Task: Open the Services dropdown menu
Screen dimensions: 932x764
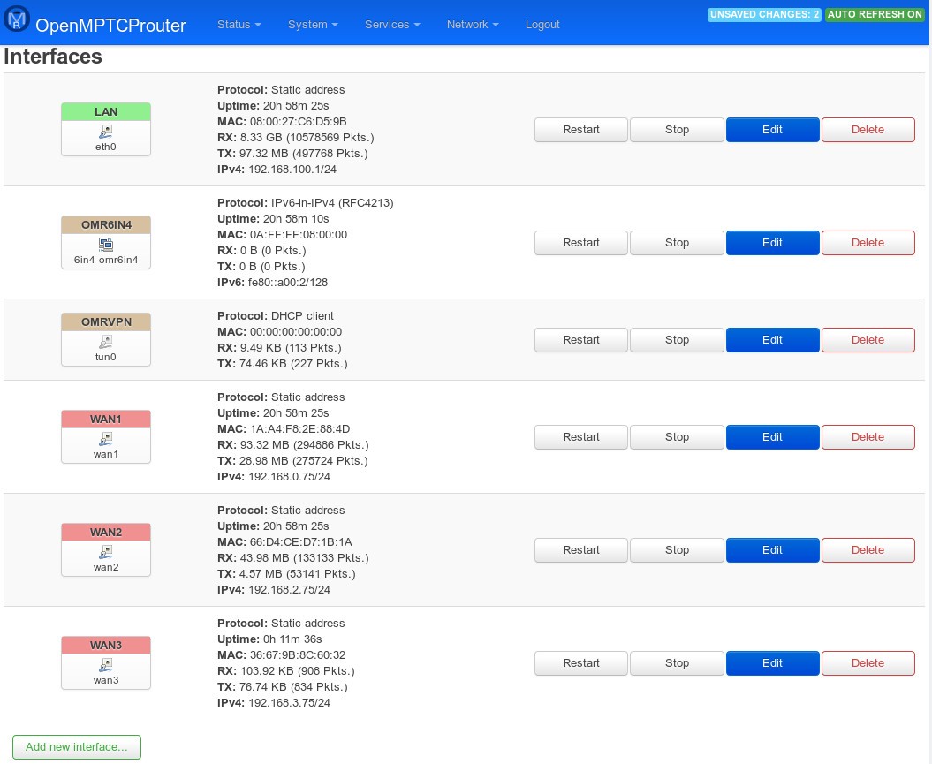Action: (392, 25)
